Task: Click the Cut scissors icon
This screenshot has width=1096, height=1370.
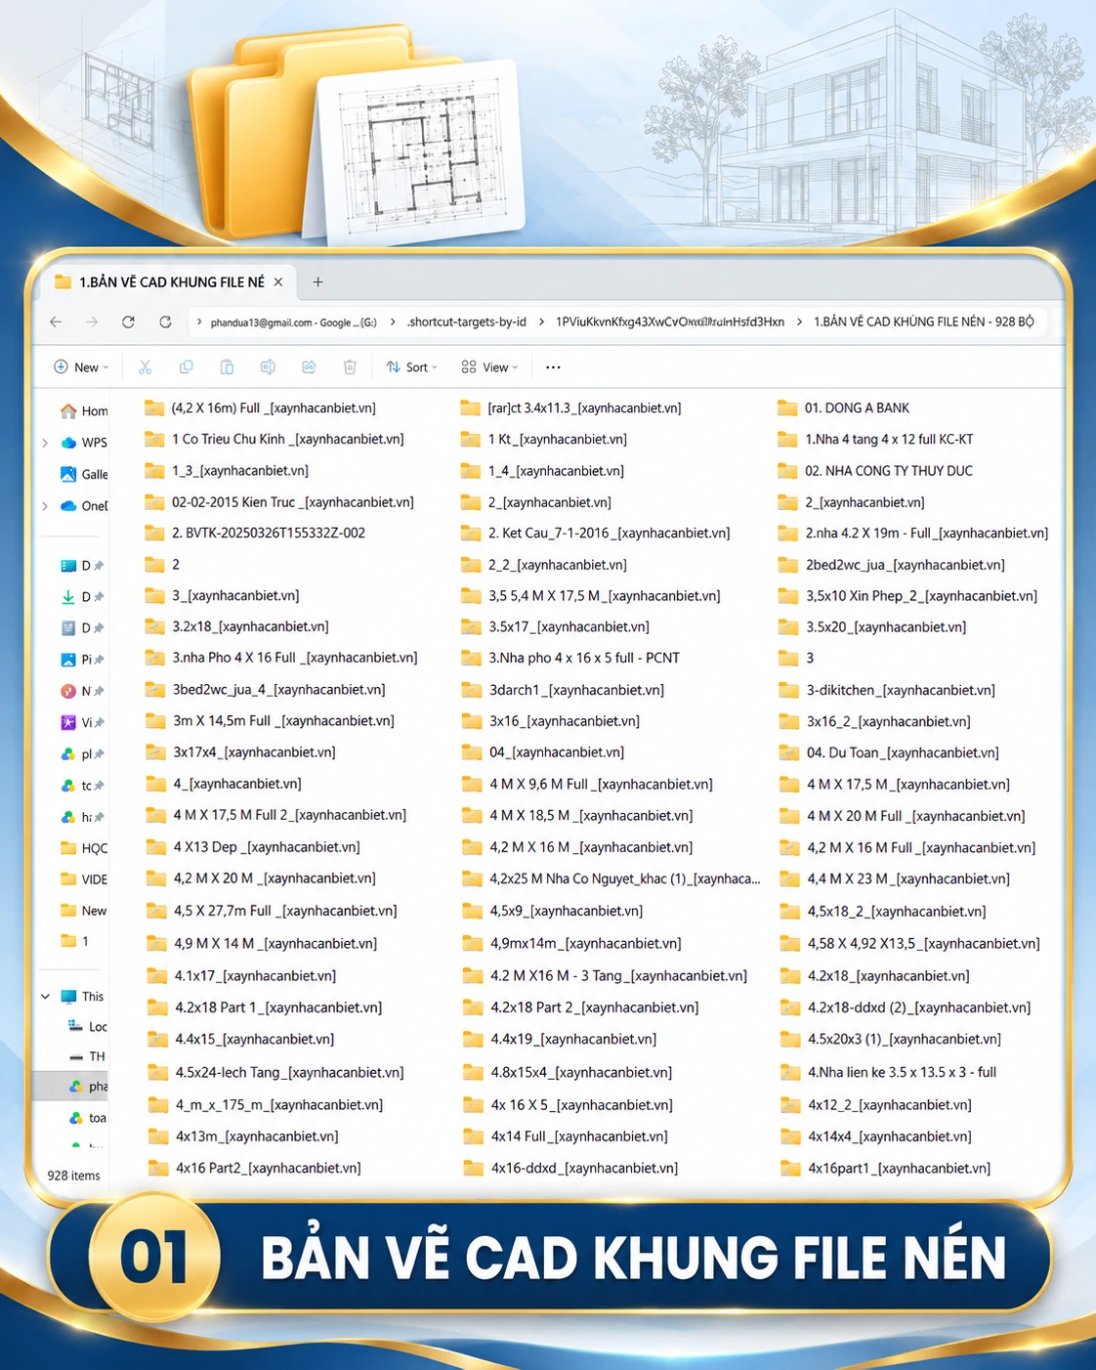Action: tap(145, 367)
